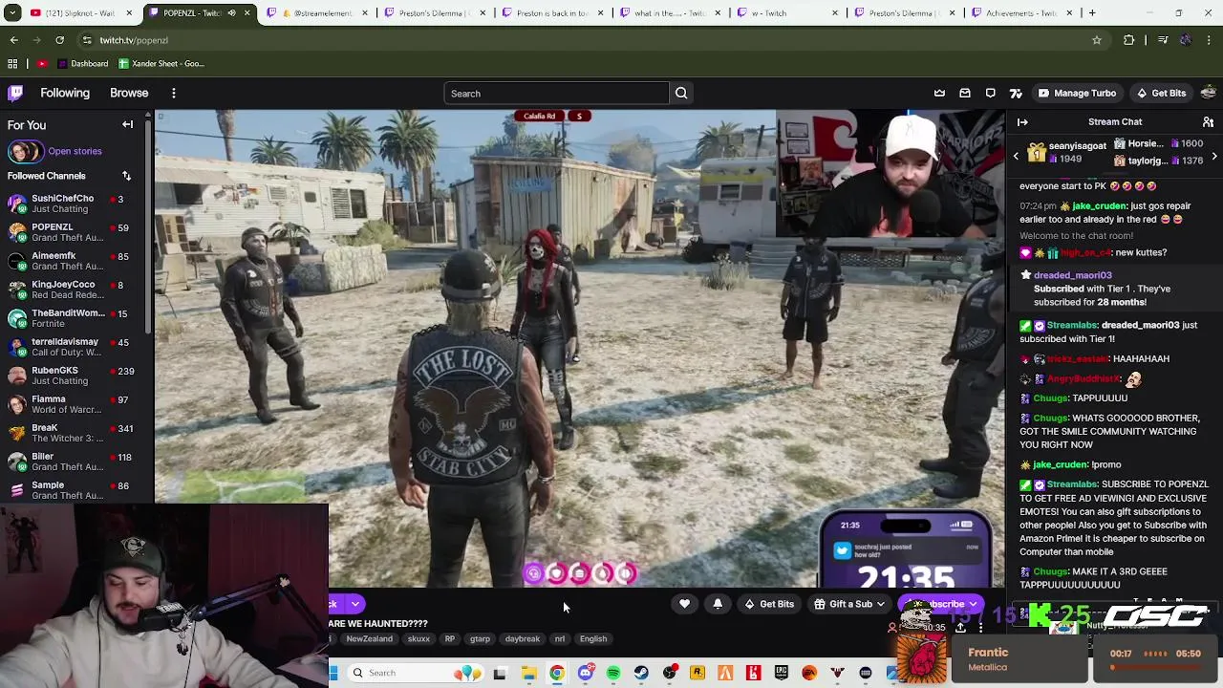Open the Xander Sheet bookmark

pos(161,64)
